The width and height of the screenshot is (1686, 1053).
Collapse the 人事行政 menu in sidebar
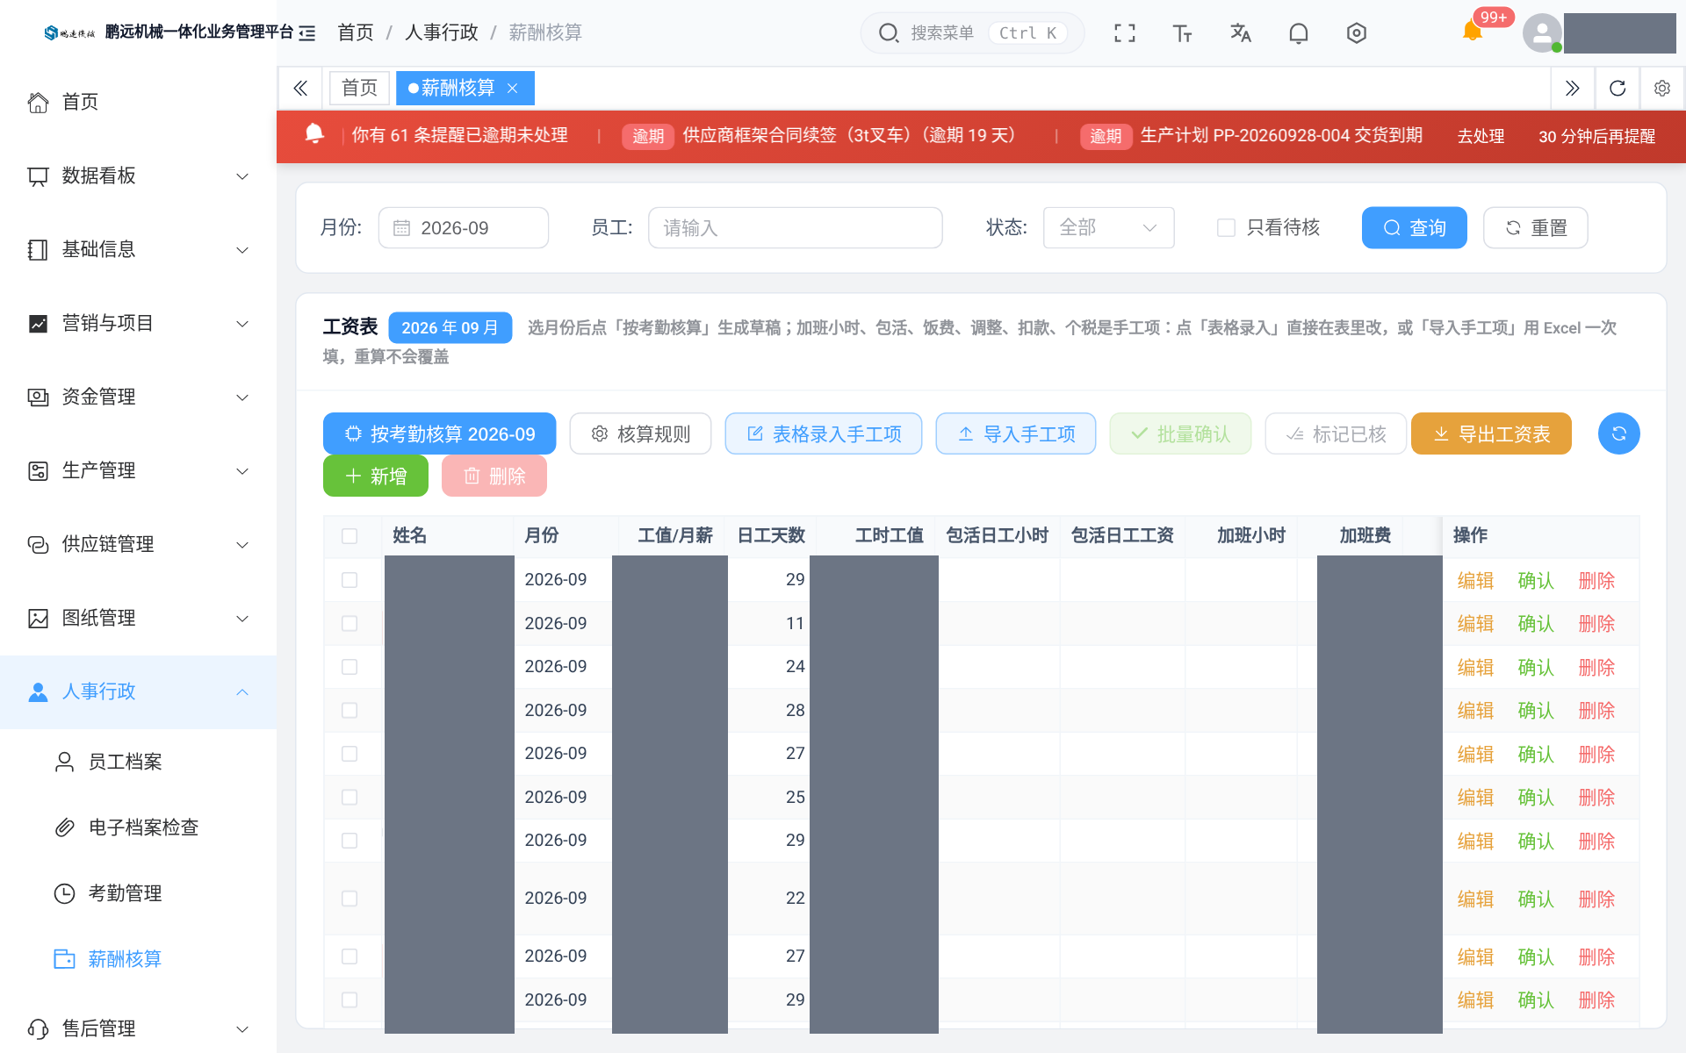(x=138, y=691)
